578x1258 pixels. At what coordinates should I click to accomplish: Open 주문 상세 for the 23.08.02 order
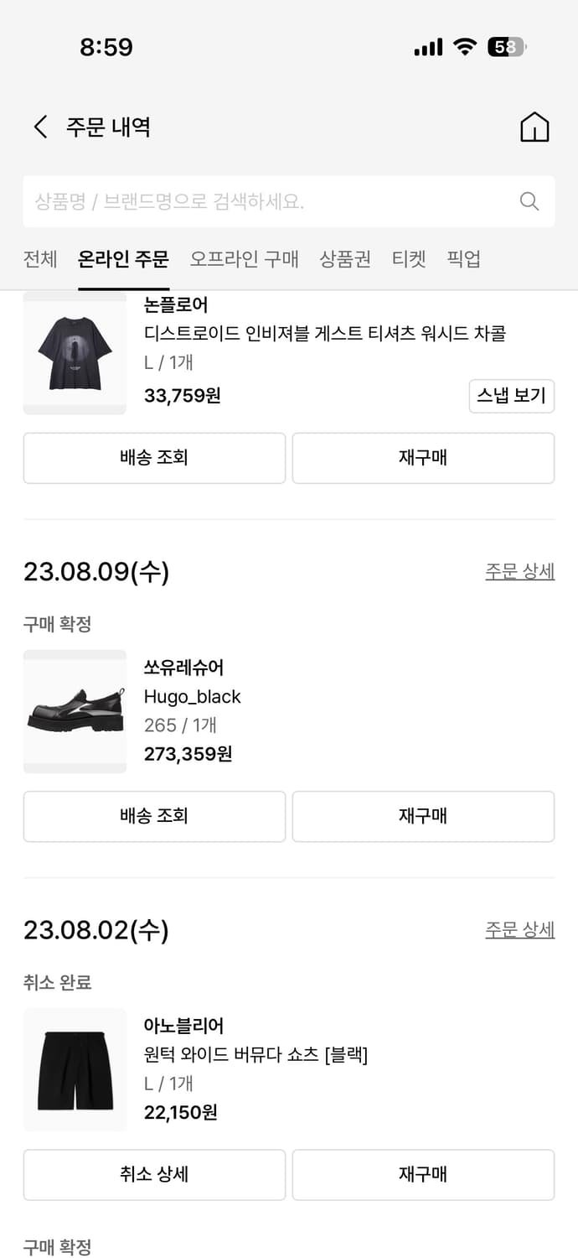tap(519, 929)
